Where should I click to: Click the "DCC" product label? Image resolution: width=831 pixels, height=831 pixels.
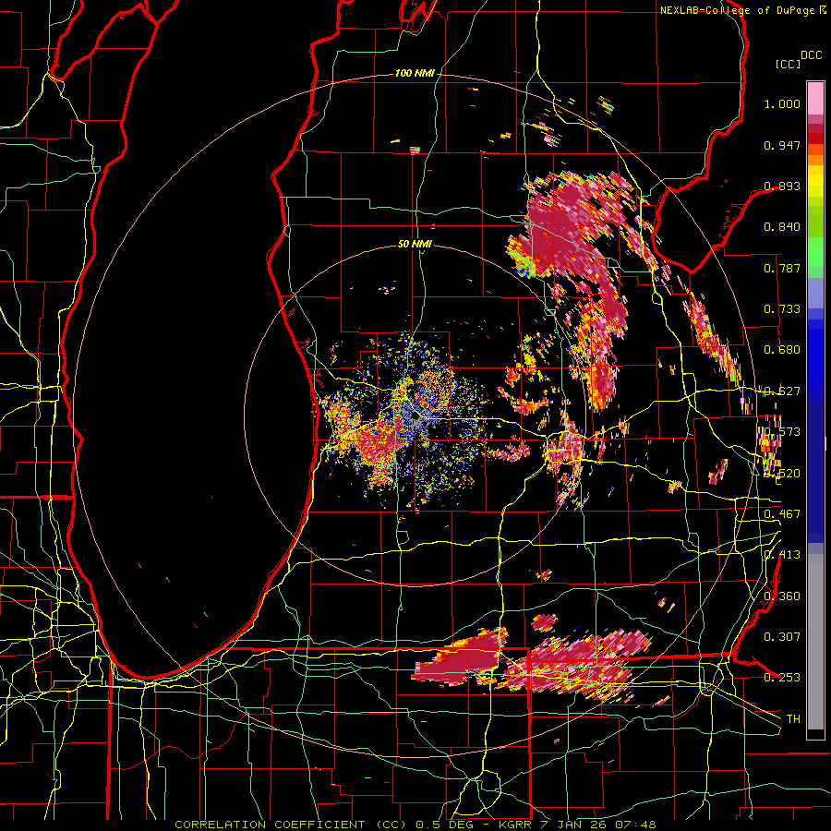click(x=811, y=55)
